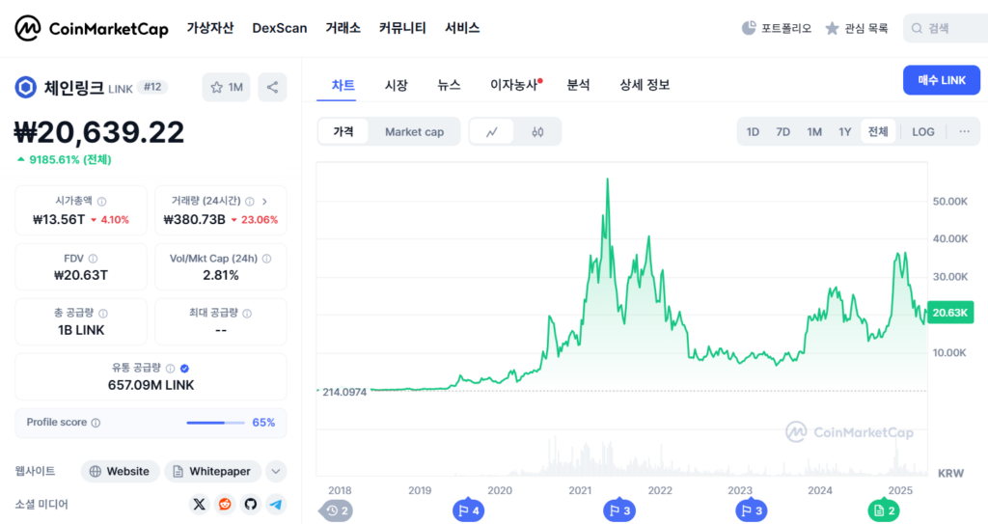Screen dimensions: 988x524
Task: Open the GitHub social link
Action: (250, 504)
